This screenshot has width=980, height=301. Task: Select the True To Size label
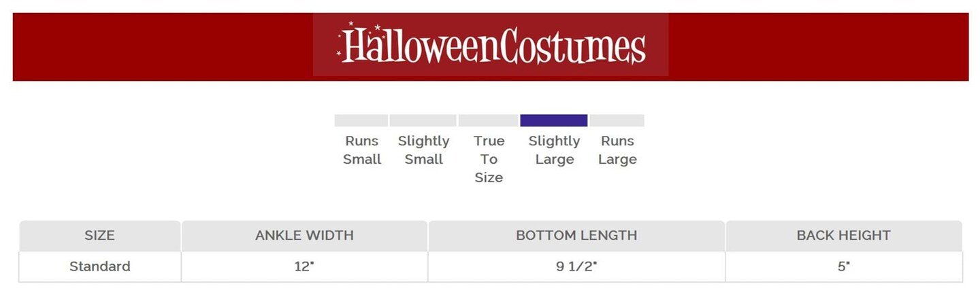[489, 159]
